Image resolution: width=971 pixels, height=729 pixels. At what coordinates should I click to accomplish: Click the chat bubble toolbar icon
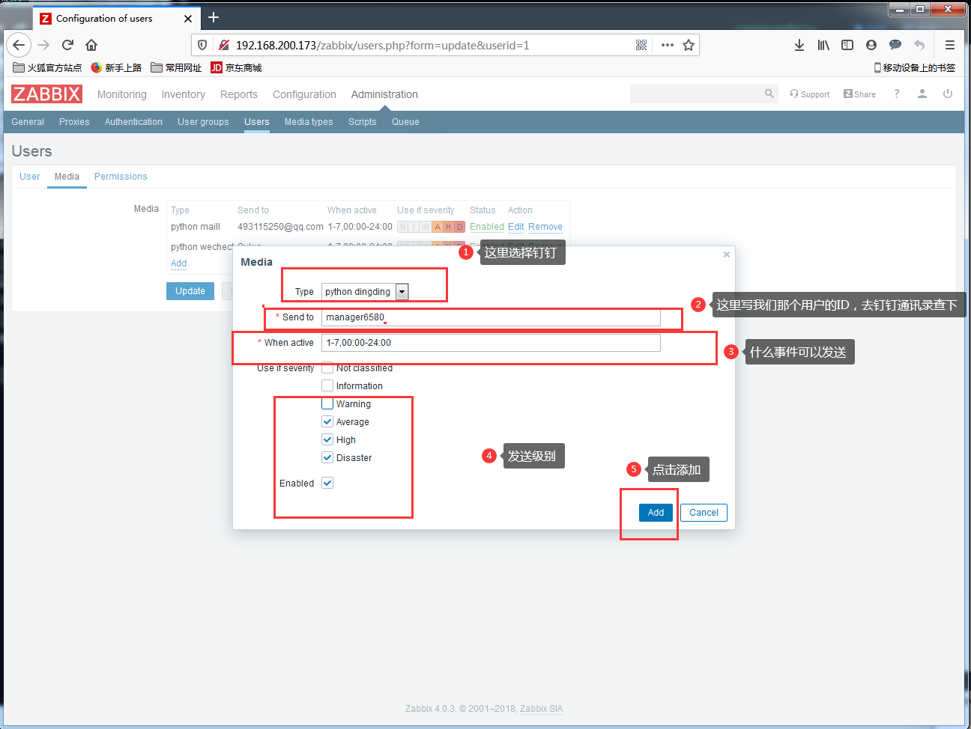coord(895,45)
